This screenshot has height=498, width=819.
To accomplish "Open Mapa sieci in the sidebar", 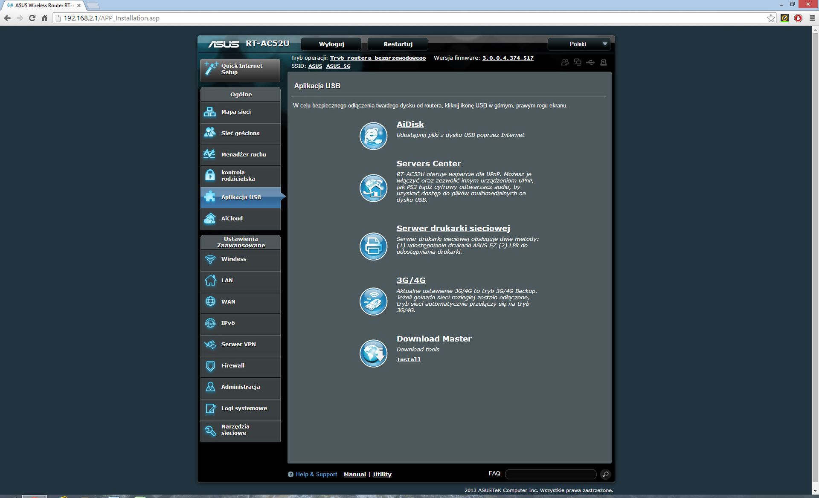I will click(240, 112).
